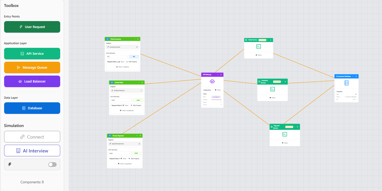Click Add Property in Check Inventory node
The height and width of the screenshot is (191, 382).
click(x=132, y=62)
